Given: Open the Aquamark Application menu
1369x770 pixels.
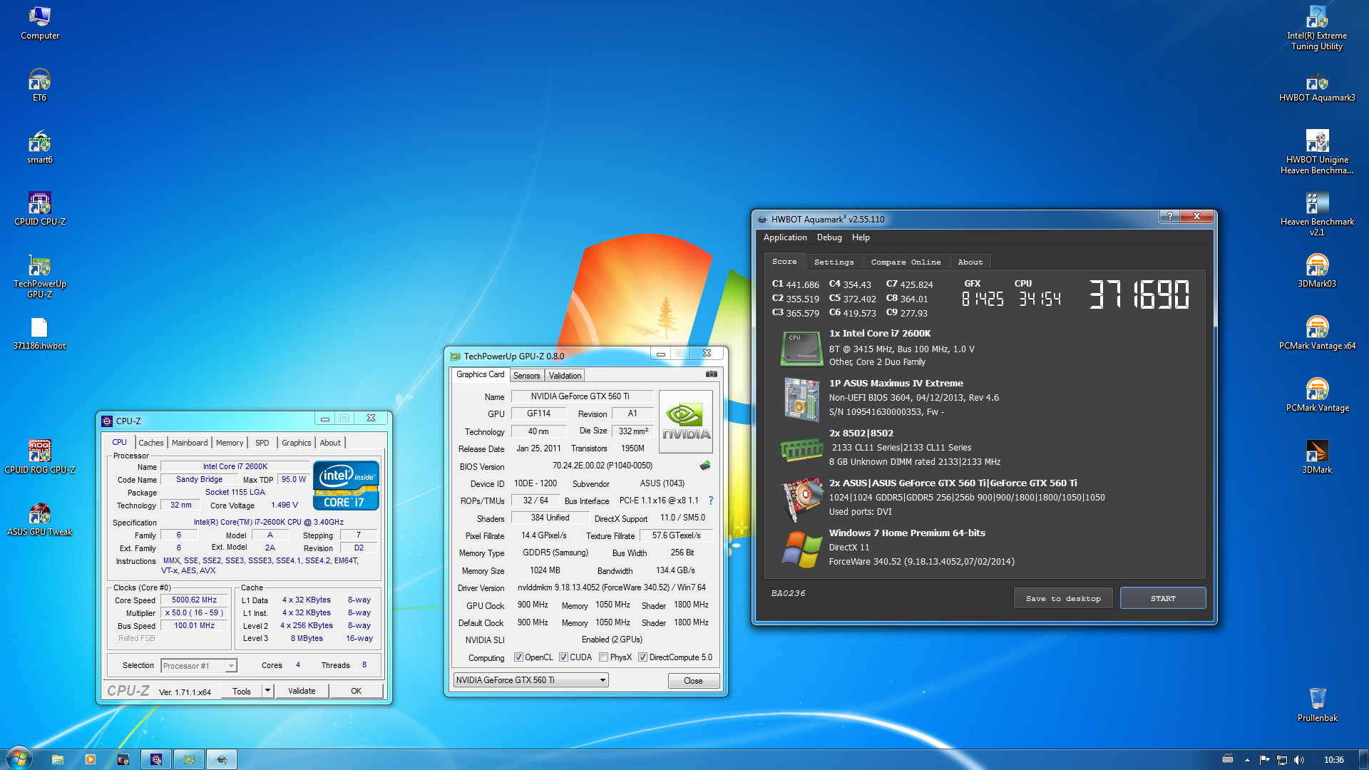Looking at the screenshot, I should pos(785,237).
